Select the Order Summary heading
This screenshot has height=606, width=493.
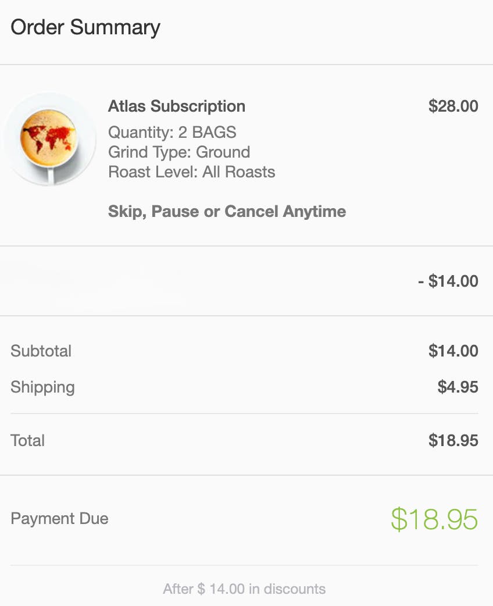pyautogui.click(x=85, y=27)
